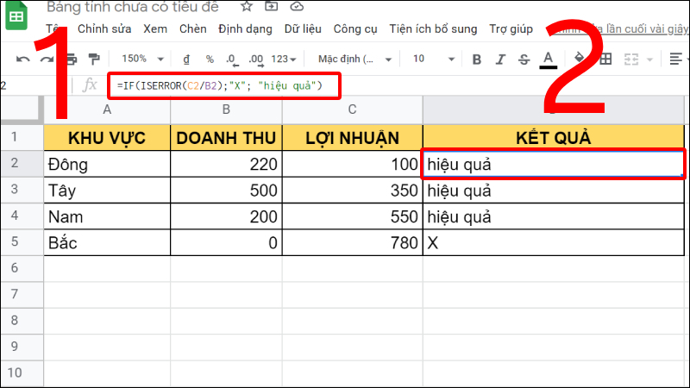Star this spreadsheet document
Image resolution: width=690 pixels, height=388 pixels.
(247, 7)
